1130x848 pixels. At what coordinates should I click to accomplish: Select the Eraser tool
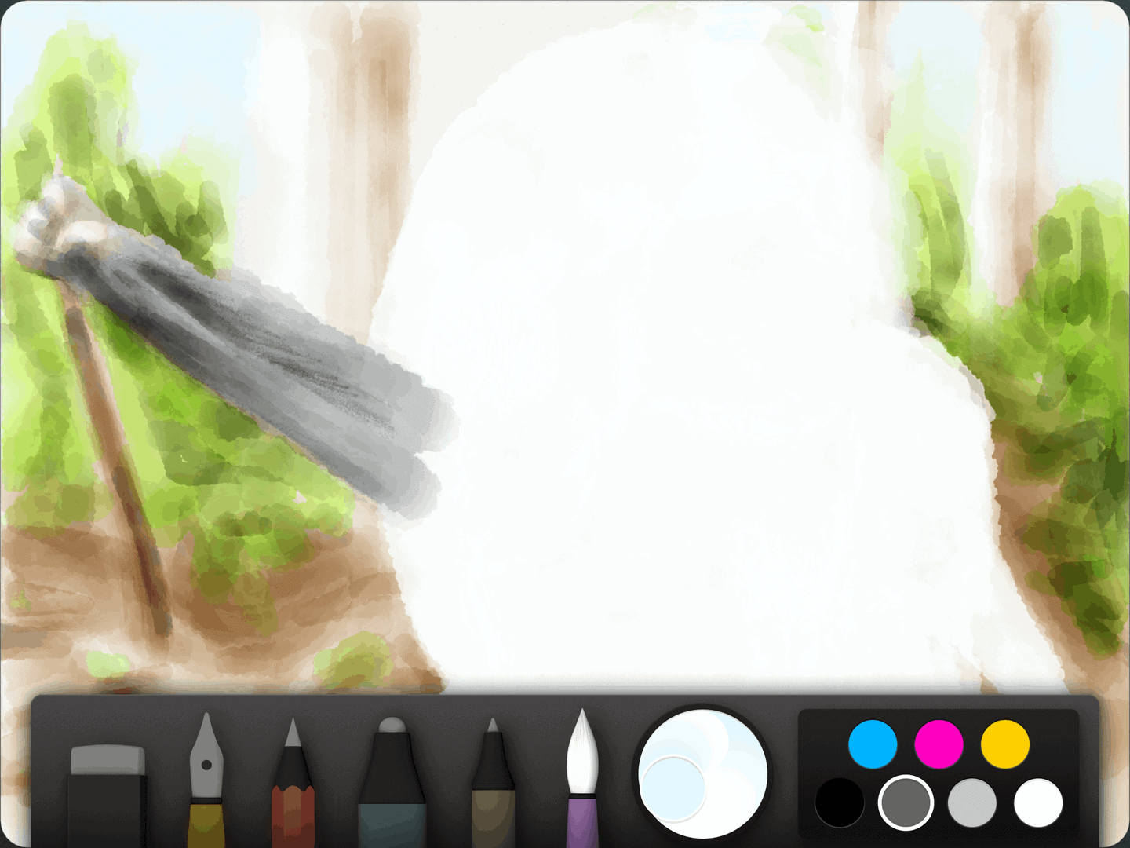(x=108, y=793)
